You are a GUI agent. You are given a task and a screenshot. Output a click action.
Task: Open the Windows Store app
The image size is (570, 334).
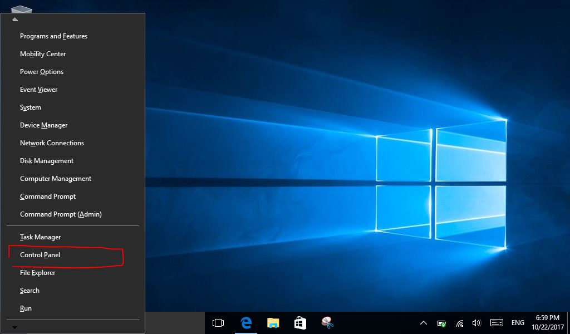click(x=299, y=323)
